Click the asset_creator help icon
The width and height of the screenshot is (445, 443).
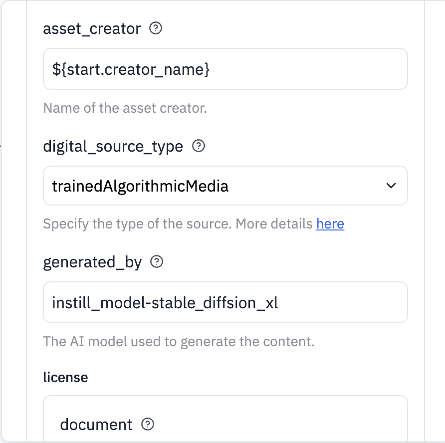click(156, 29)
